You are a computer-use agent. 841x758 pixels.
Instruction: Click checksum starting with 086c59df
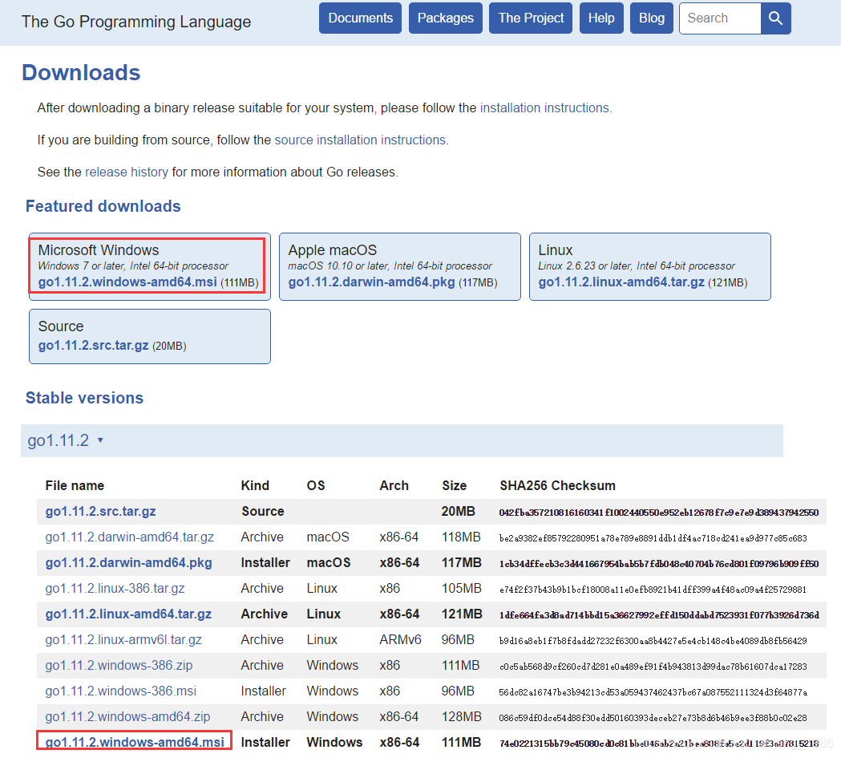tap(653, 718)
